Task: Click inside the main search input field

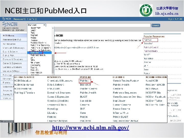Action: 98,25
